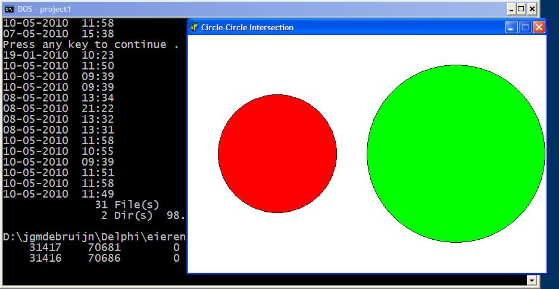Click the white gap between the two circles
Screen dimensions: 559x289
(352, 153)
